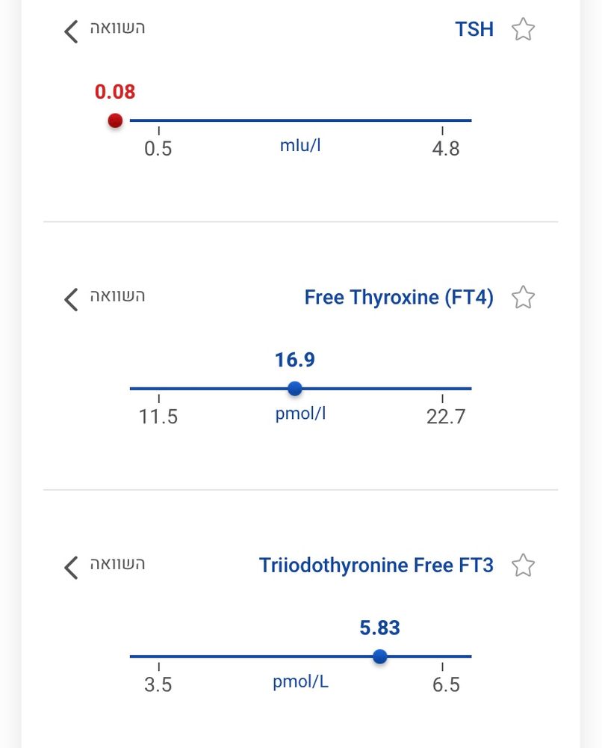Viewport: 602px width, 748px height.
Task: Select the TSH test title
Action: point(474,30)
